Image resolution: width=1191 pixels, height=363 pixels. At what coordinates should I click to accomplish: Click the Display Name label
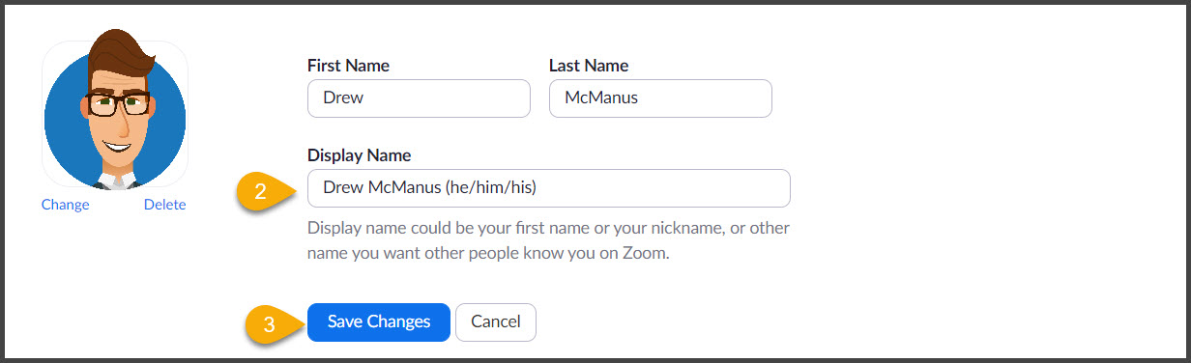359,155
